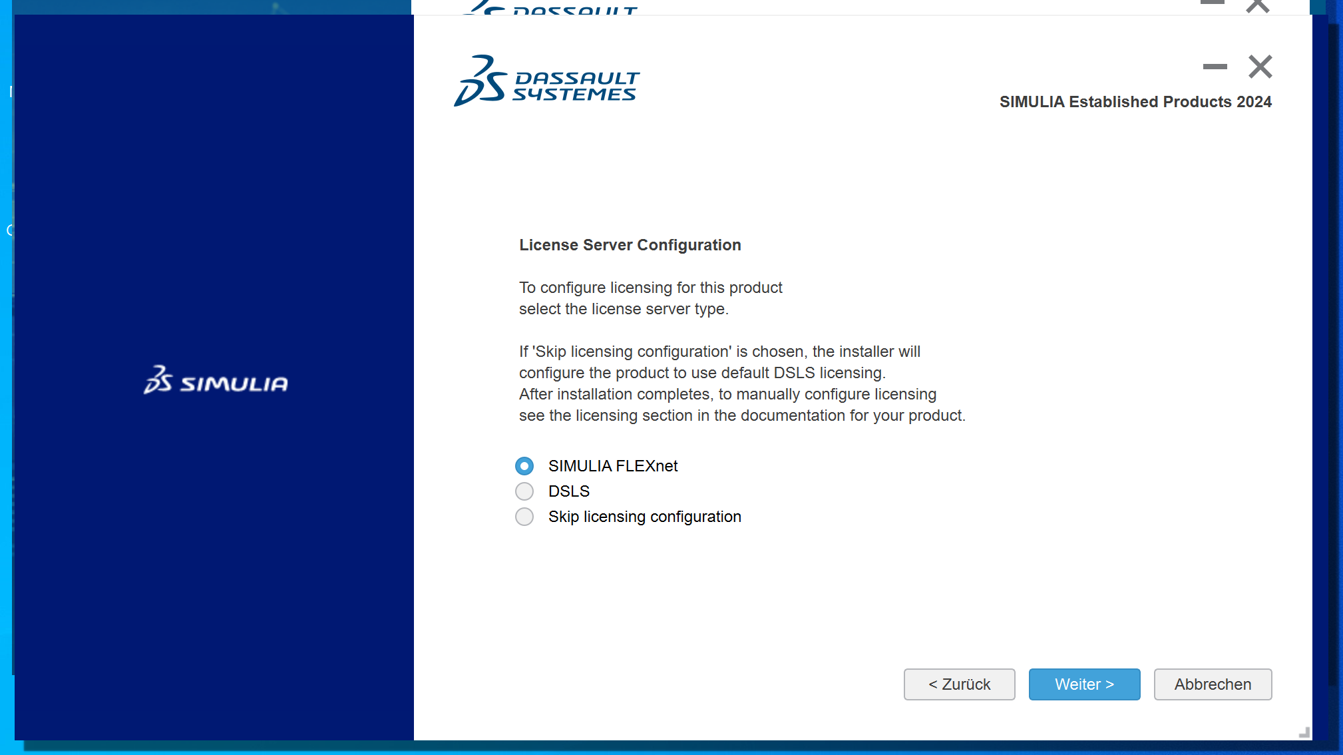
Task: Click the 'Skip licensing configuration' label text
Action: pyautogui.click(x=644, y=517)
